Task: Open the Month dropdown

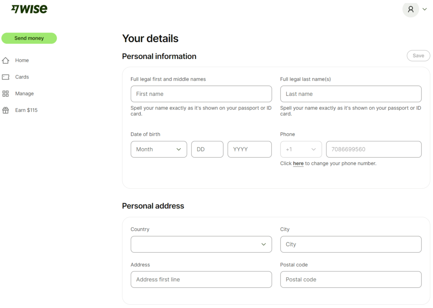Action: click(x=159, y=149)
